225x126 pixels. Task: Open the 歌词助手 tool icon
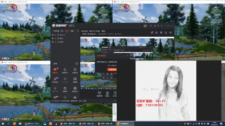[75, 89]
